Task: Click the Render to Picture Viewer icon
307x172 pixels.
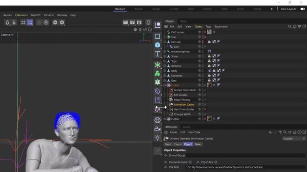Action: (x=132, y=22)
